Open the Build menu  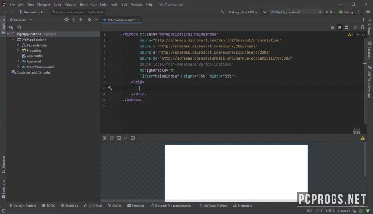pos(83,4)
